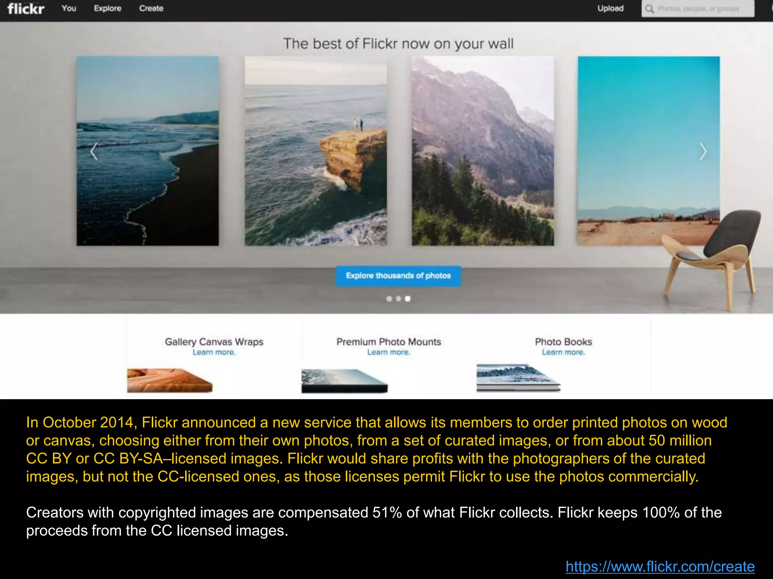Open Learn more under Premium Photo Mounts
773x579 pixels.
coord(389,352)
